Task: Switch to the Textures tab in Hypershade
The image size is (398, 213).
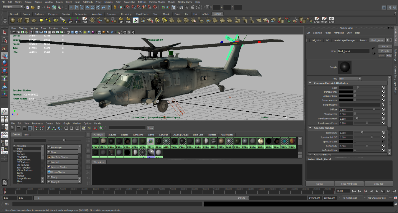Action: [x=112, y=135]
